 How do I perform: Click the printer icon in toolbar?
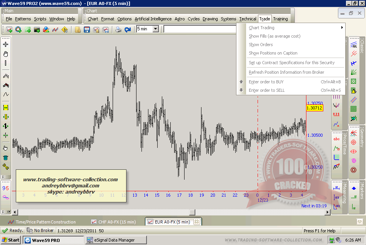pyautogui.click(x=118, y=30)
